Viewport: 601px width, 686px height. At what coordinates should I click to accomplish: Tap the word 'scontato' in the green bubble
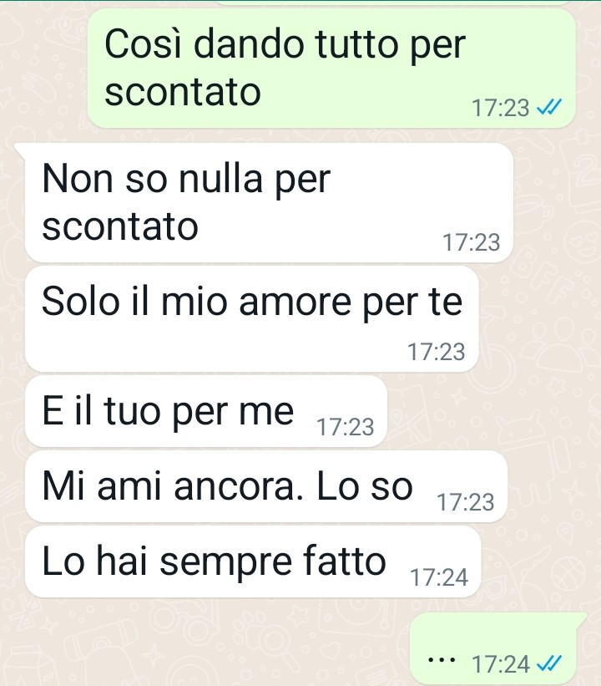click(x=183, y=91)
